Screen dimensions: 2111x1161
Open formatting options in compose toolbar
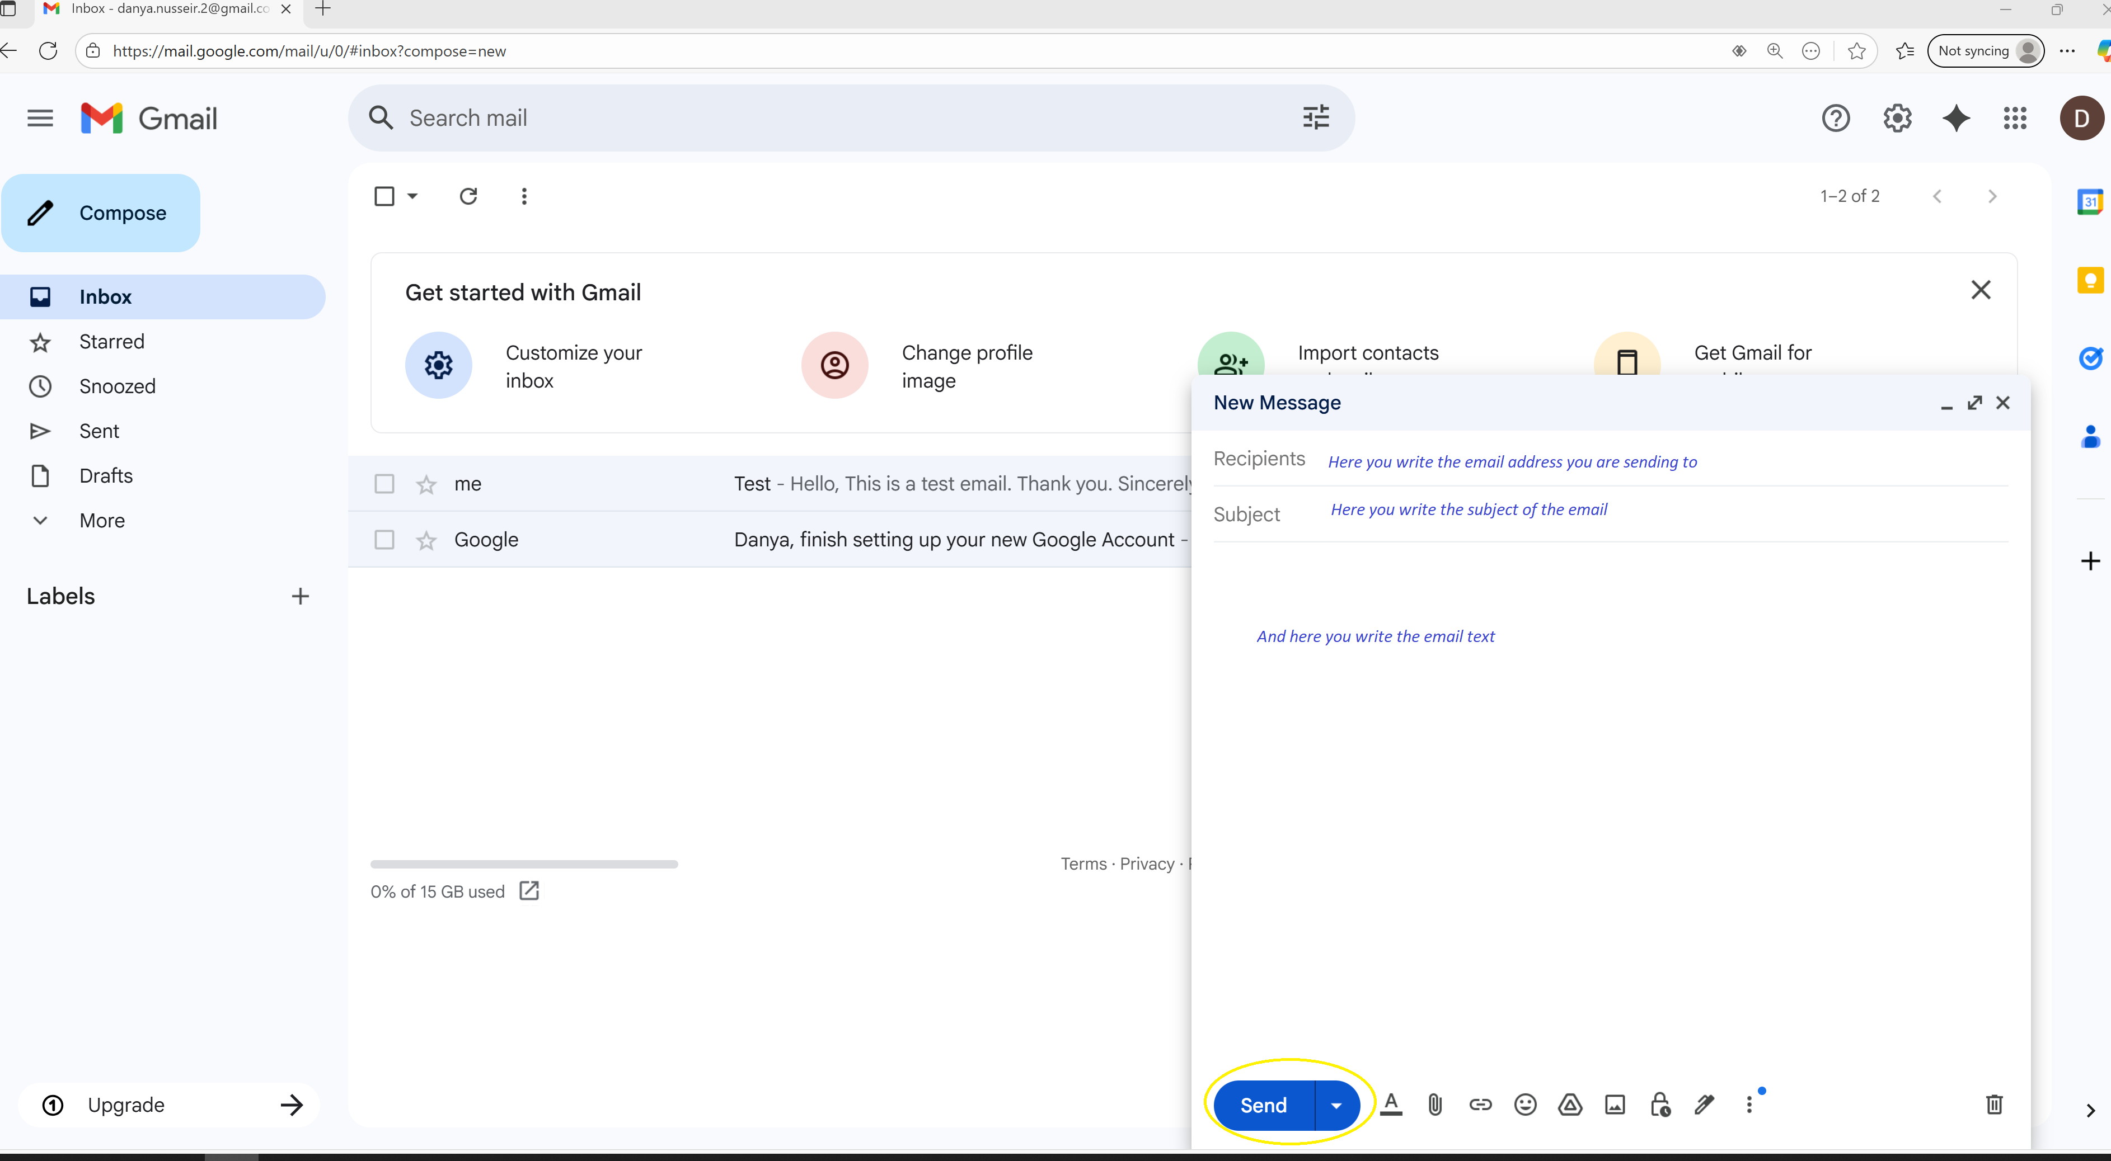[1391, 1105]
